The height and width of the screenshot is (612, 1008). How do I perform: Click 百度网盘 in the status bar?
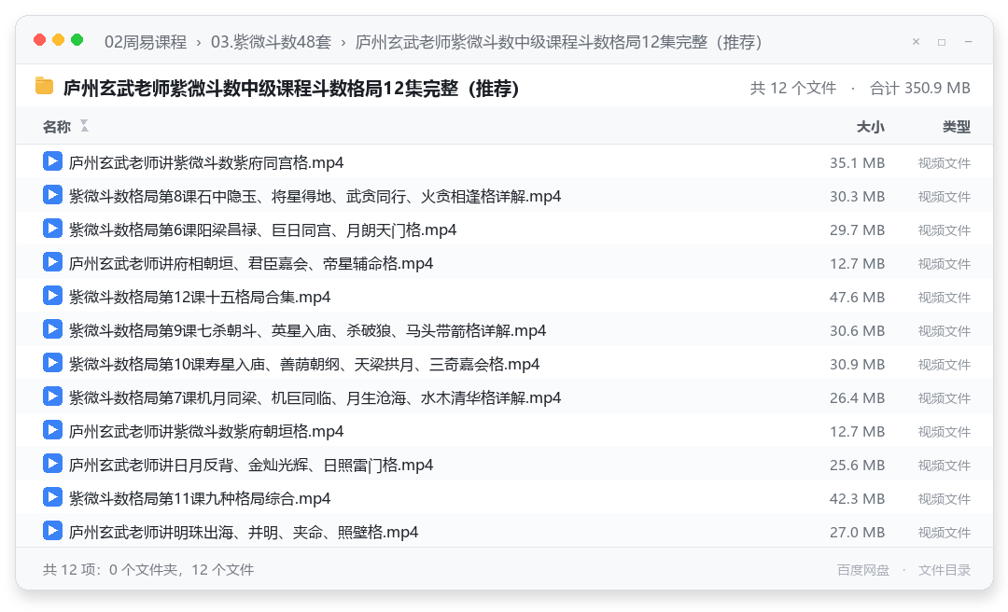tap(863, 570)
